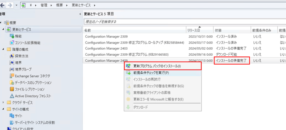
Task: Select the サーバーとサイト システムの役割 tree item
Action: [35, 123]
